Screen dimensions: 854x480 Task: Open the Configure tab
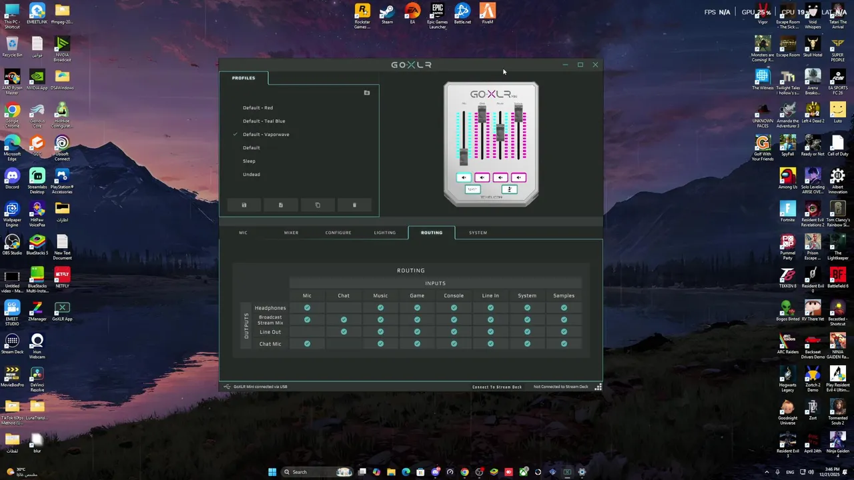click(338, 233)
